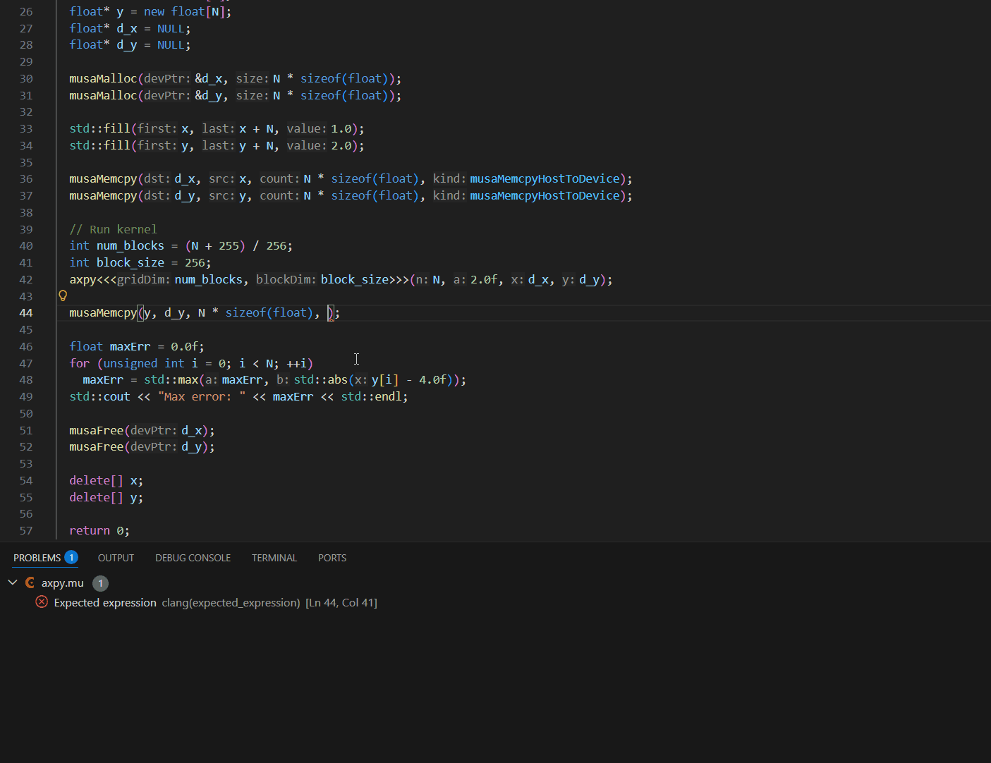The image size is (991, 763).
Task: Click 'musaMalloc' on line 30
Action: click(103, 78)
